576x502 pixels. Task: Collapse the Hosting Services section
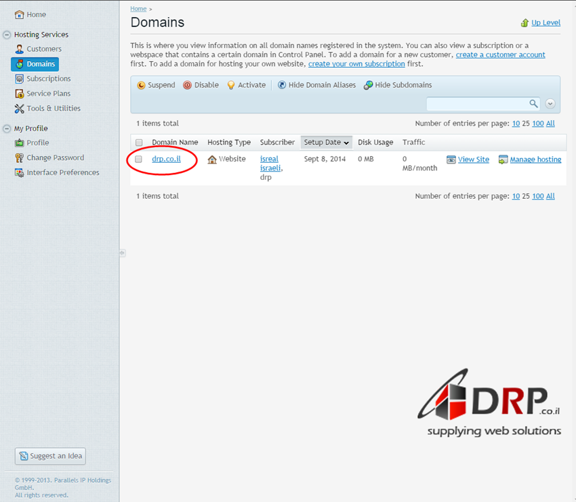pyautogui.click(x=7, y=35)
